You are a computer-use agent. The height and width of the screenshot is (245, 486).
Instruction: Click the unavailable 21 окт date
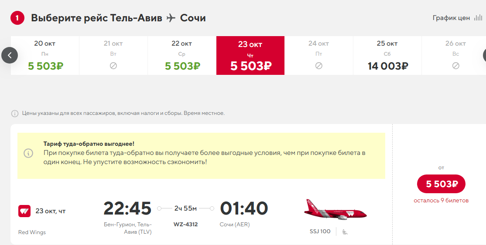click(113, 55)
